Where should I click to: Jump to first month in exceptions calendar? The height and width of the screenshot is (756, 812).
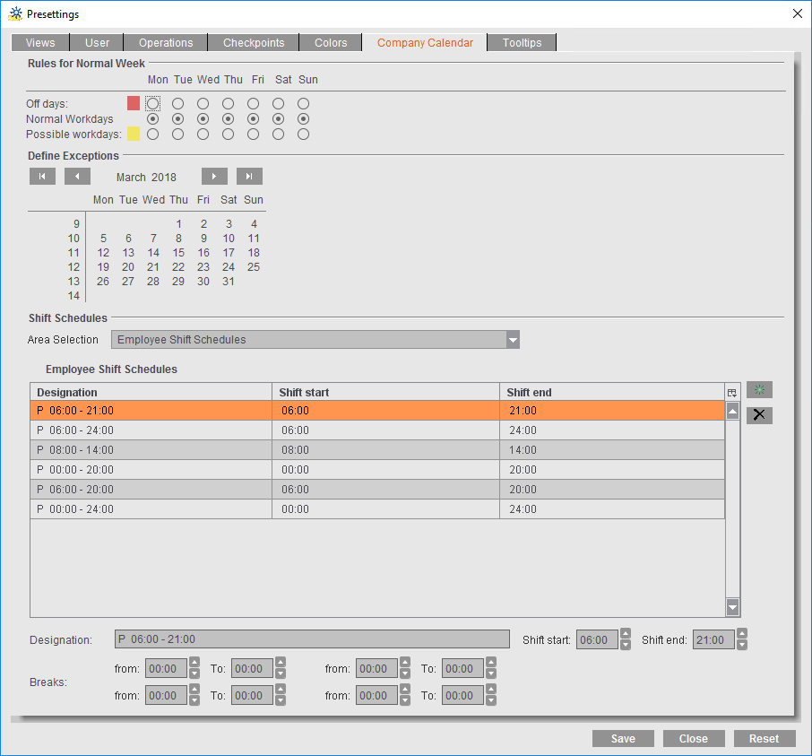(42, 176)
